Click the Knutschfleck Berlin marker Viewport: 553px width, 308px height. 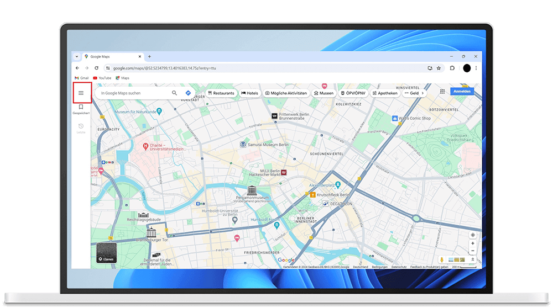coord(312,195)
